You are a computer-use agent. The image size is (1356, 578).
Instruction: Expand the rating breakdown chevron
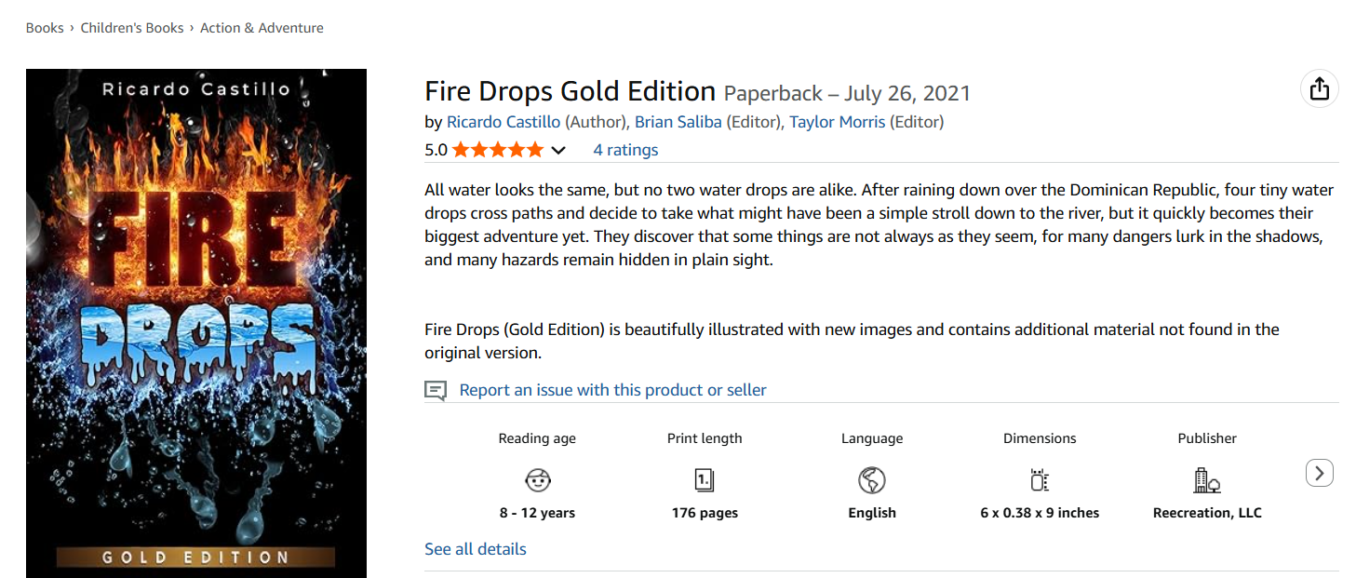[558, 151]
